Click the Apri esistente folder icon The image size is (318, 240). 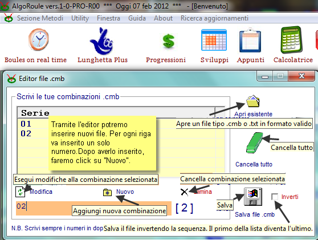[x=253, y=101]
